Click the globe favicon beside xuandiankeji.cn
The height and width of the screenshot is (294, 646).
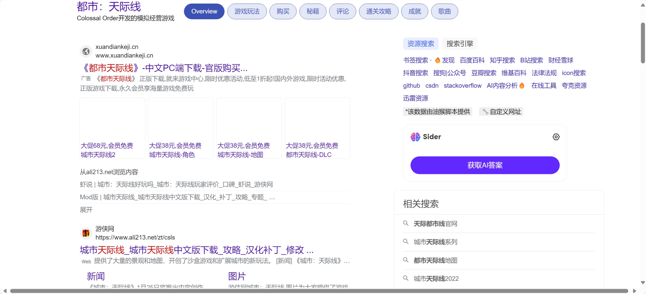86,51
